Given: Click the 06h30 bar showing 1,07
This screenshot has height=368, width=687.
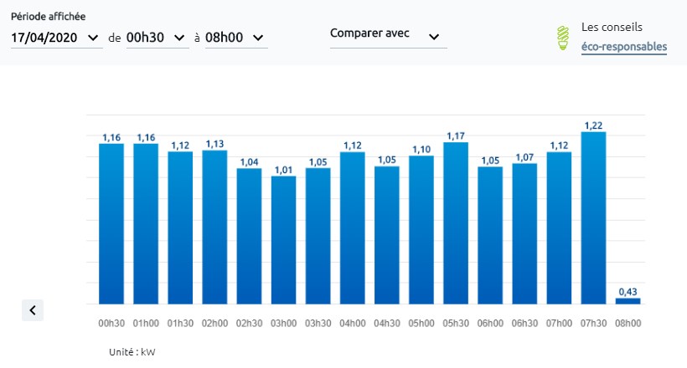Looking at the screenshot, I should click(524, 233).
